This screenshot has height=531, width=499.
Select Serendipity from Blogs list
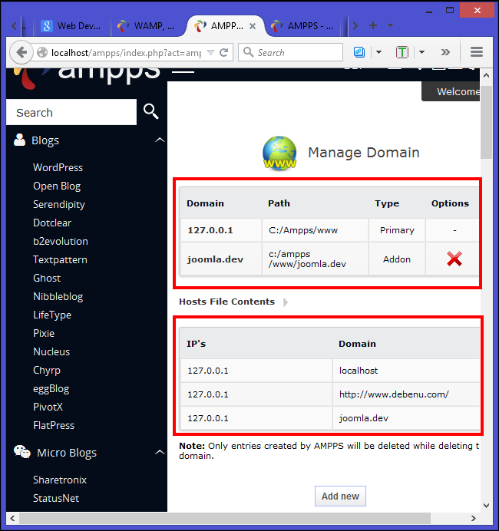(59, 205)
